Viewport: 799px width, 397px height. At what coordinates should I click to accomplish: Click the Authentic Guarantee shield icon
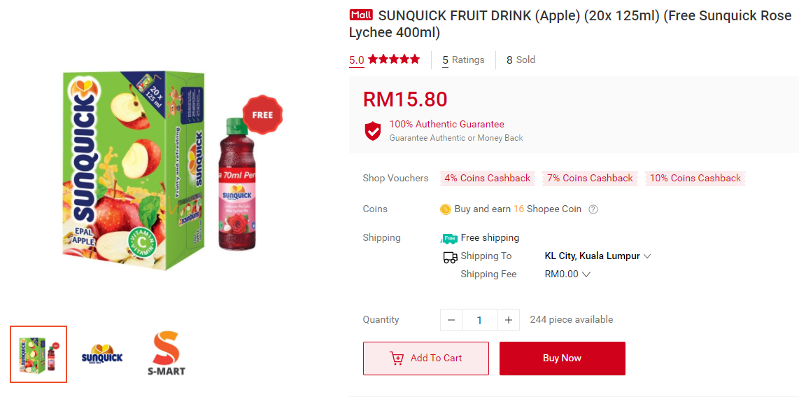click(373, 131)
